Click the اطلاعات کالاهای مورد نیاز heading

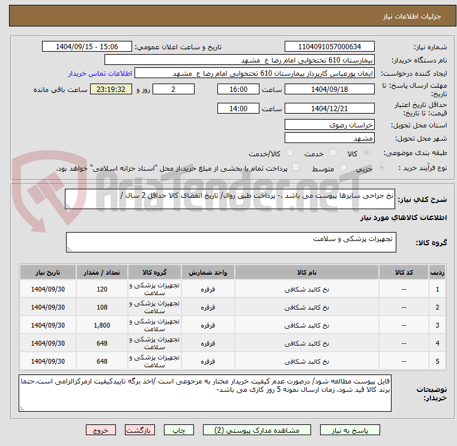tap(404, 218)
